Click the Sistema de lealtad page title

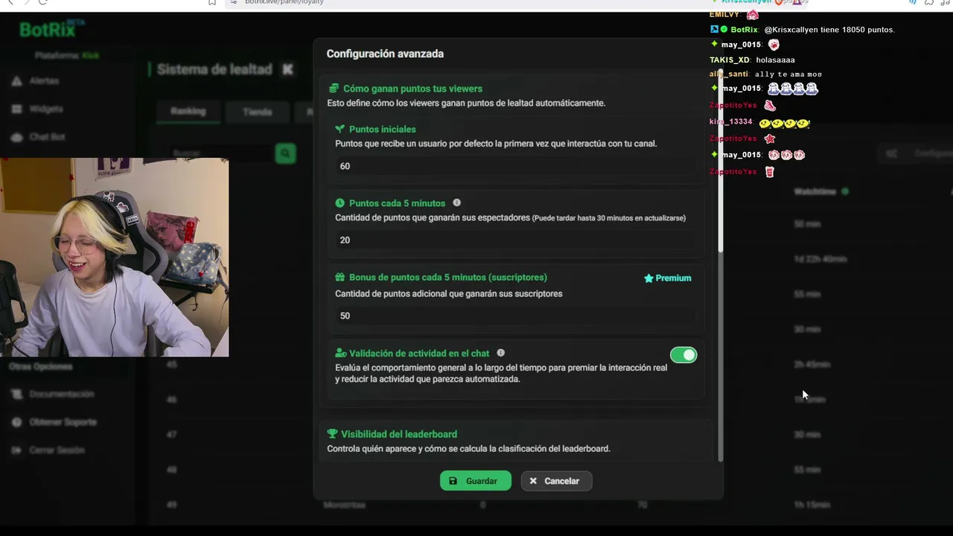214,69
